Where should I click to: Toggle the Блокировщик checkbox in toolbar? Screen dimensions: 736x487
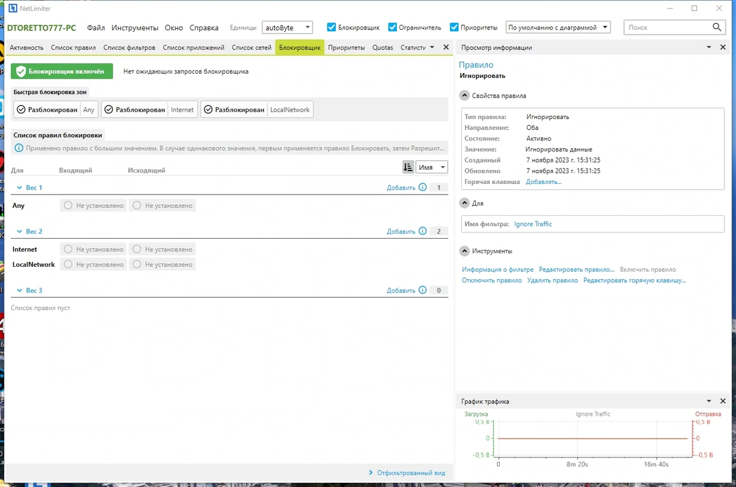[332, 28]
